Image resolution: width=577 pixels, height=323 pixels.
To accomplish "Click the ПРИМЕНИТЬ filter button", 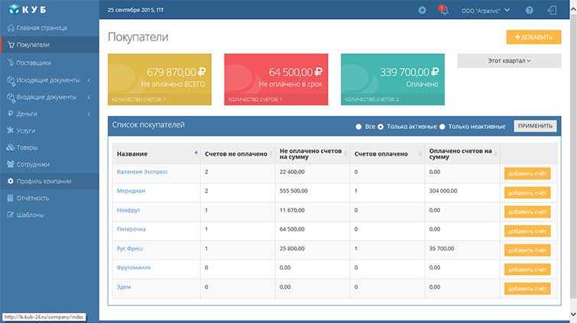I will pyautogui.click(x=535, y=126).
